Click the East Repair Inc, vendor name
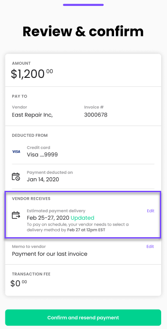Screen dimensions: 167x329 coord(32,115)
